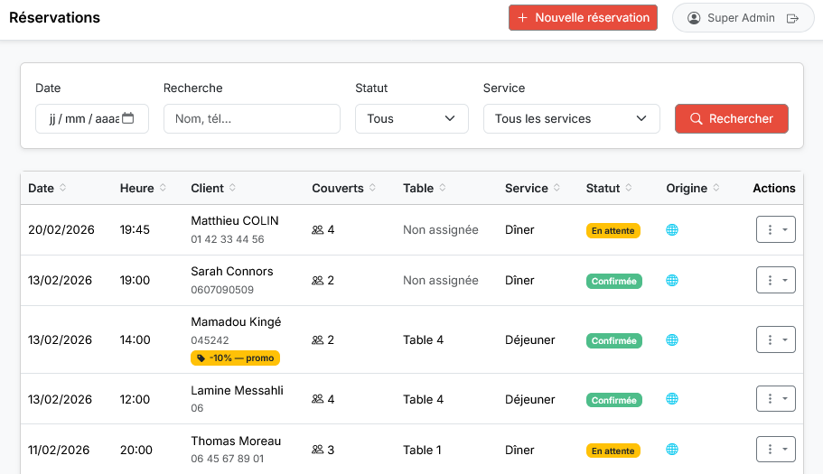Screen dimensions: 823x474
Task: Click the calendar icon in Date field
Action: [x=128, y=118]
